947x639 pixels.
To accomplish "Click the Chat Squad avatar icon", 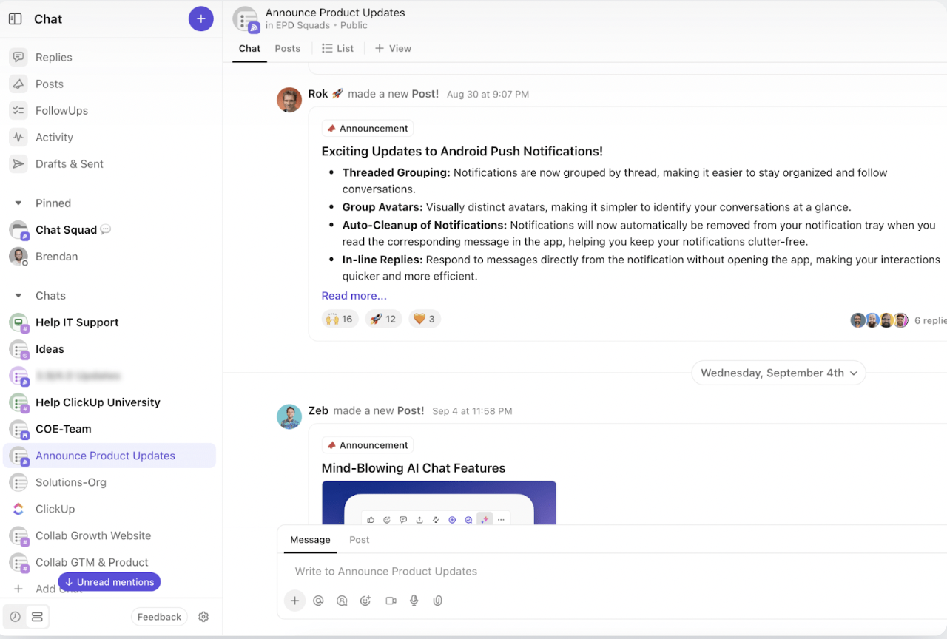I will pos(19,230).
